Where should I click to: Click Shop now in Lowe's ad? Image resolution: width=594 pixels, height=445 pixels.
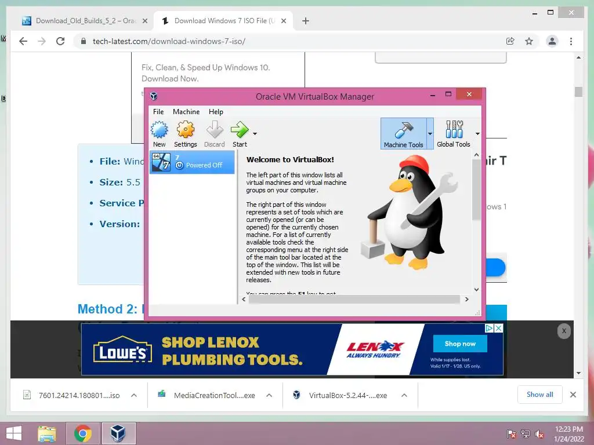point(460,344)
